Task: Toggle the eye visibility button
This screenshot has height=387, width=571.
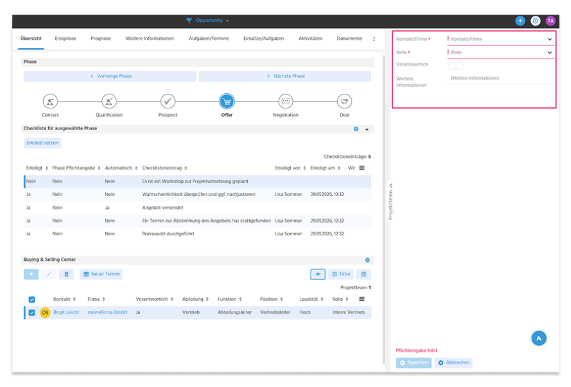Action: click(x=318, y=274)
